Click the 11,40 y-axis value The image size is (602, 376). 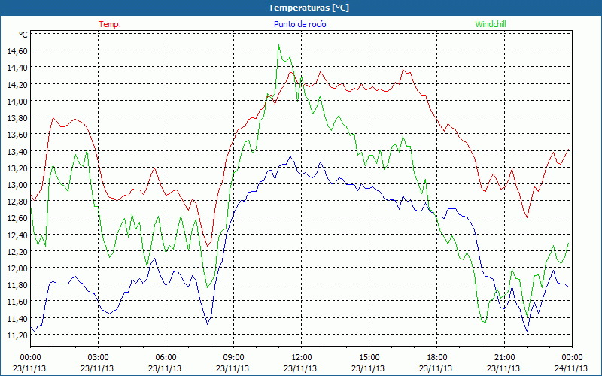[17, 318]
